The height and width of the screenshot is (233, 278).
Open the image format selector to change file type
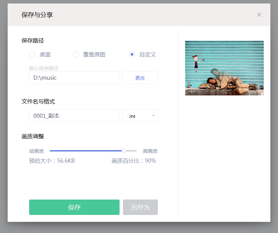140,116
